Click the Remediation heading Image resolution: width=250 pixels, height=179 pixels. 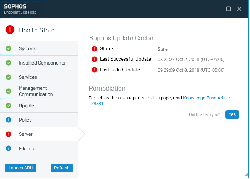[107, 88]
